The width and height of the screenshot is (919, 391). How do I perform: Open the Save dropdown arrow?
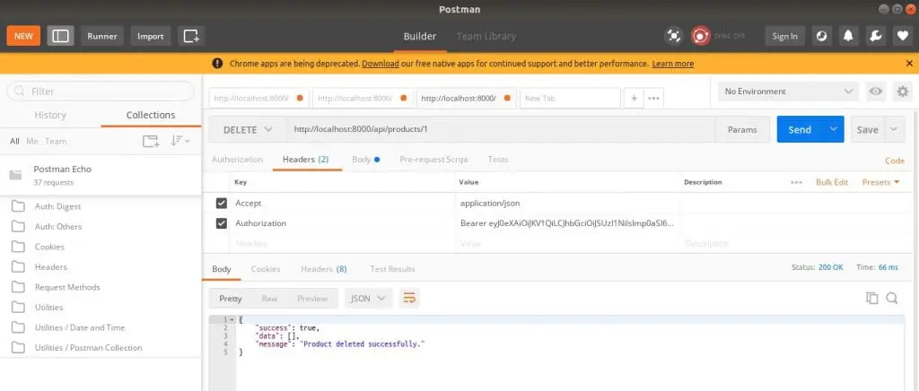click(894, 130)
